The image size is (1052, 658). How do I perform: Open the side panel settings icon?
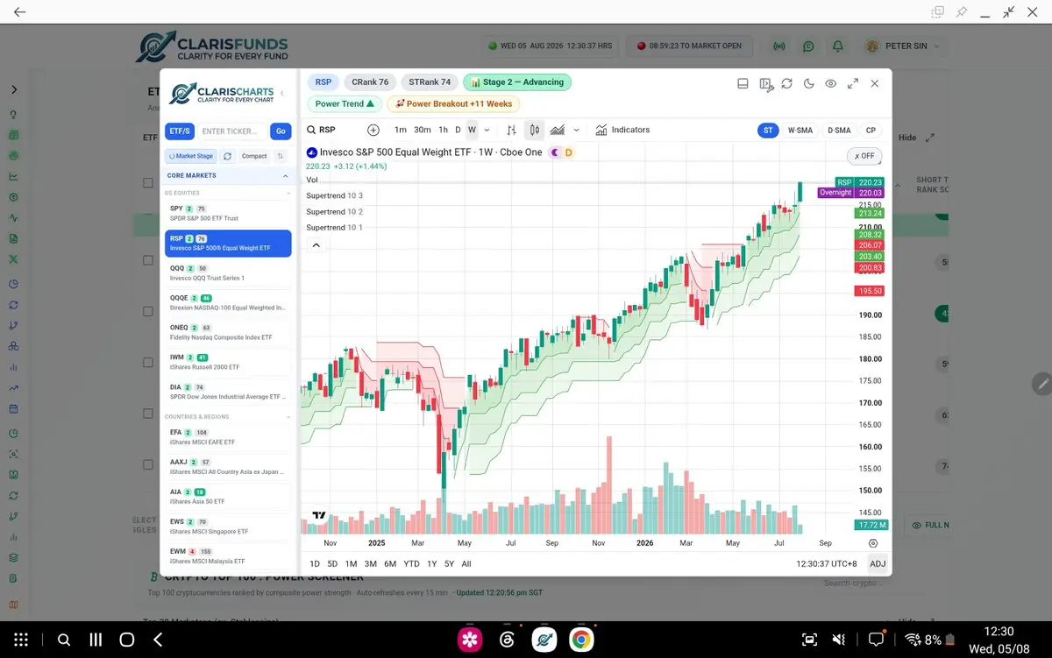(765, 84)
